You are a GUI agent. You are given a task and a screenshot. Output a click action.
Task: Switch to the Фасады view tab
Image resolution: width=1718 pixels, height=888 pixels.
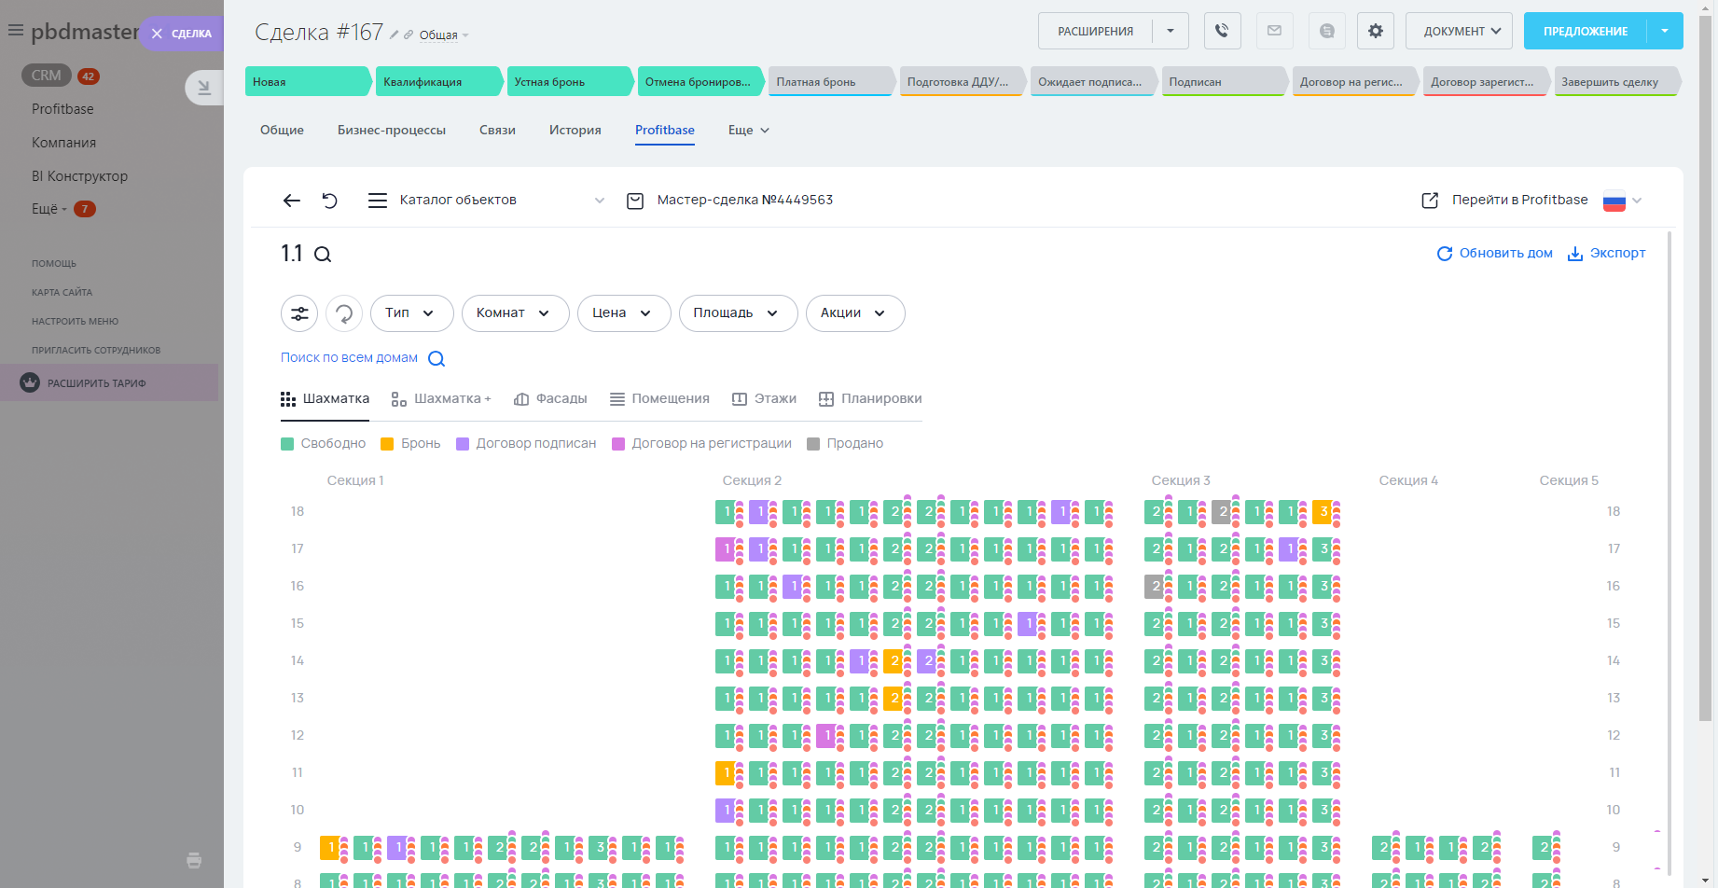click(x=550, y=399)
